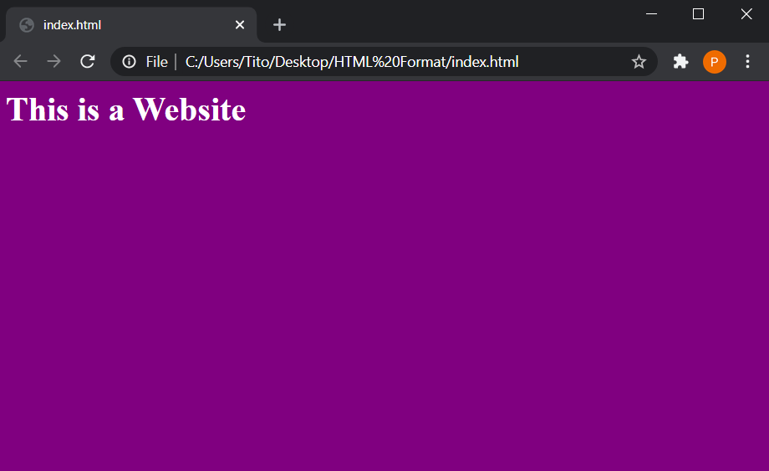This screenshot has height=471, width=769.
Task: Click the 'This is a Website' heading
Action: pyautogui.click(x=125, y=110)
